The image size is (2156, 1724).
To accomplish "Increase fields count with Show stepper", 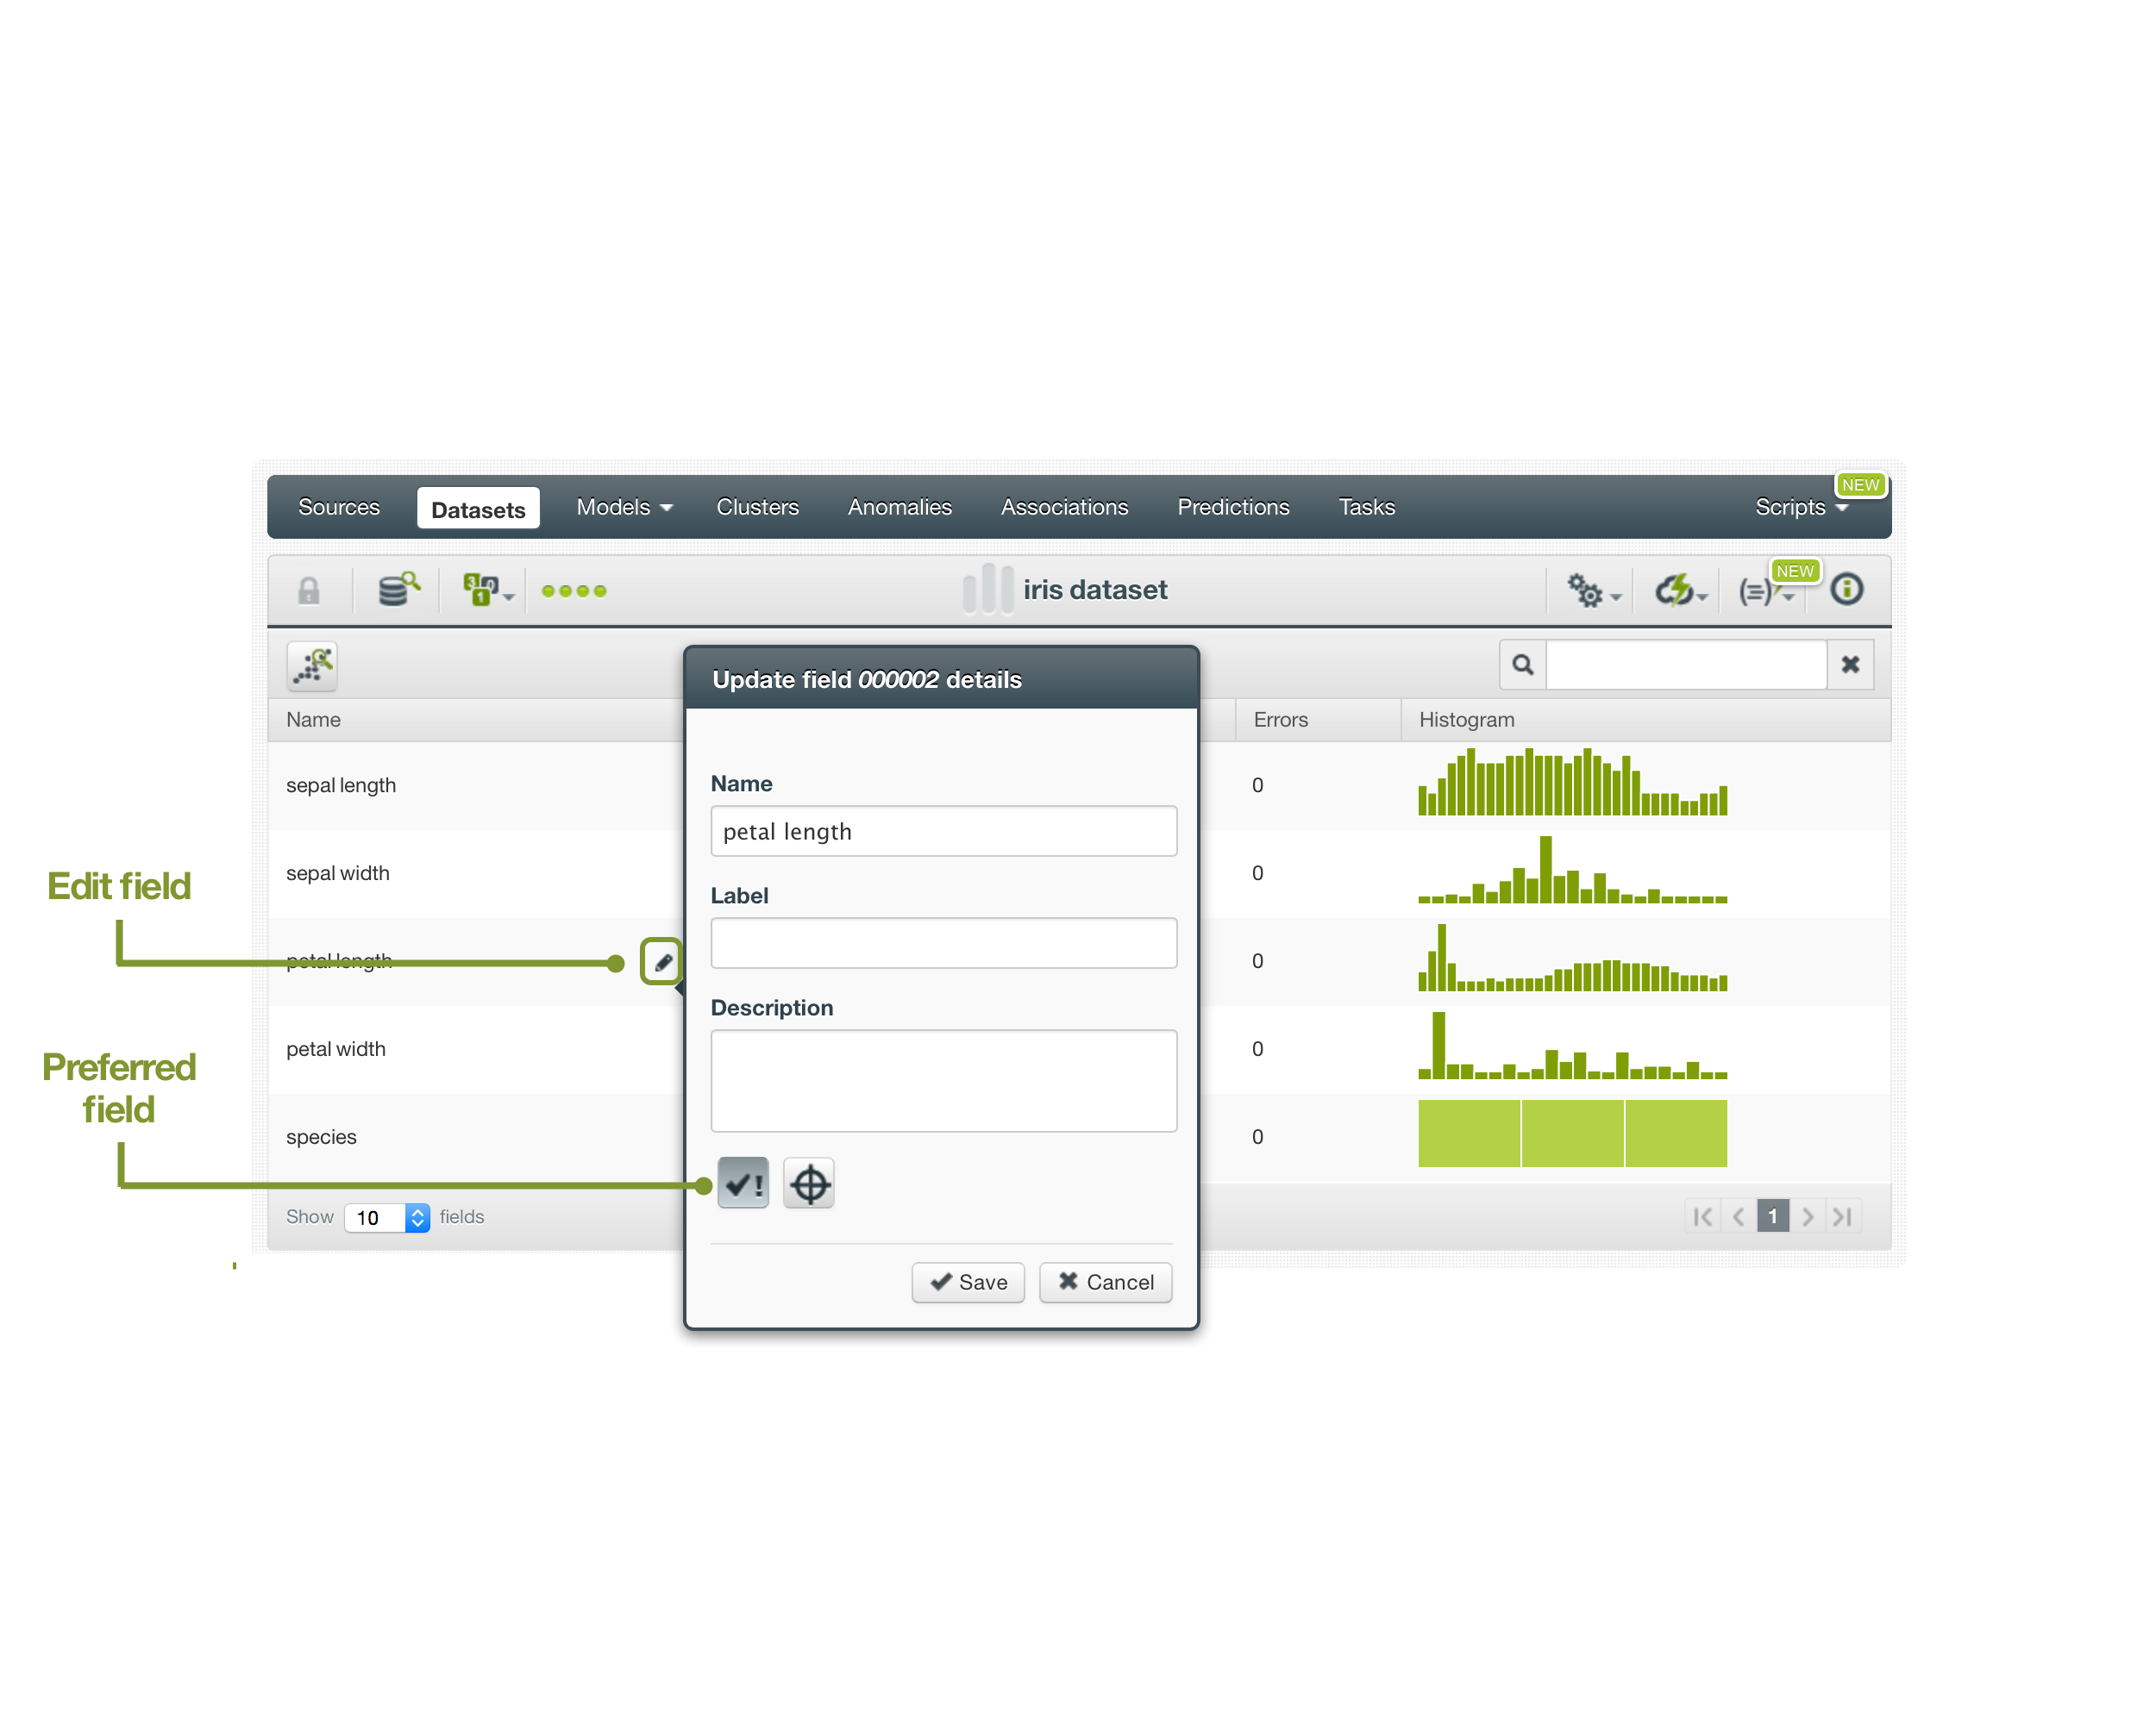I will coord(419,1210).
